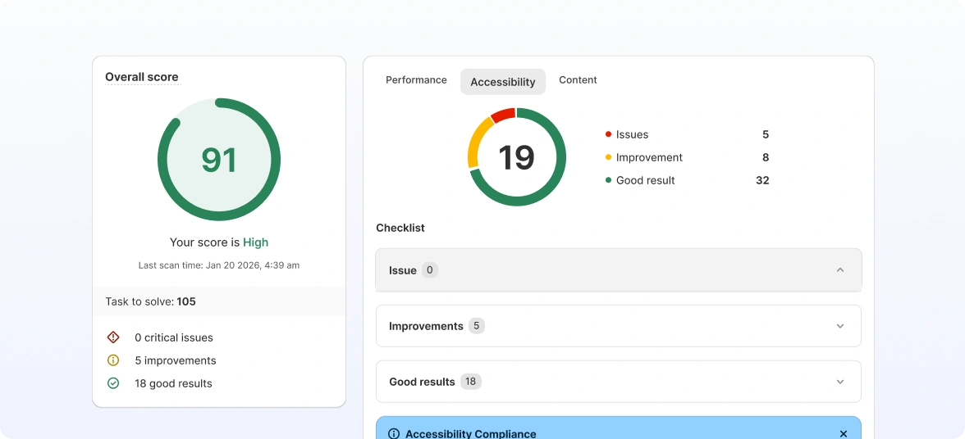Screen dimensions: 965x439
Task: Click the yellow Improvement legend dot
Action: (608, 157)
